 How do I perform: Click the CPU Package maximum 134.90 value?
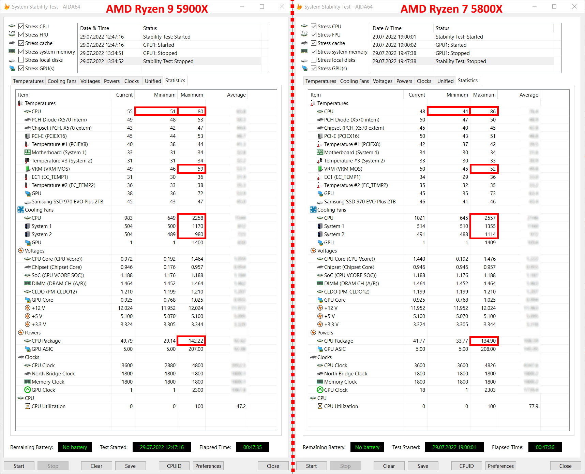tap(488, 341)
